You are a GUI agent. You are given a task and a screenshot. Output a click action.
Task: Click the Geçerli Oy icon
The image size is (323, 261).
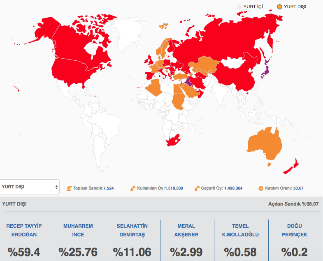point(197,188)
